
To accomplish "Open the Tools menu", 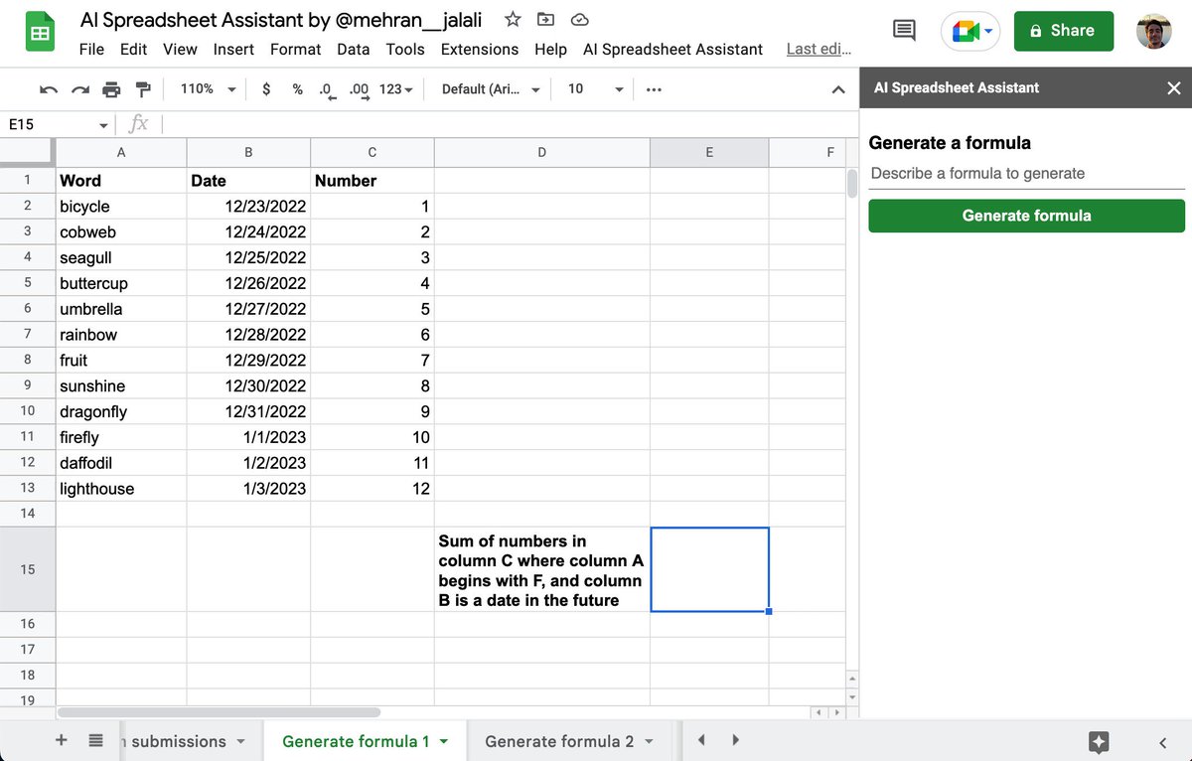I will coord(405,49).
